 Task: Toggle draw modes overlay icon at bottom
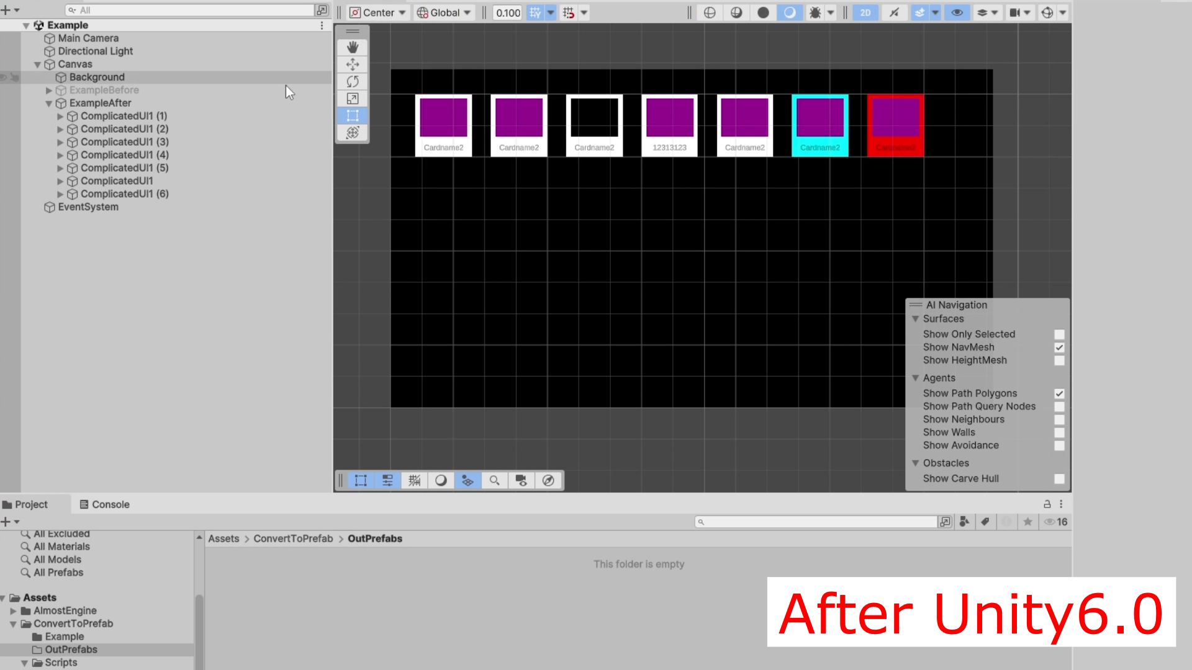[441, 480]
